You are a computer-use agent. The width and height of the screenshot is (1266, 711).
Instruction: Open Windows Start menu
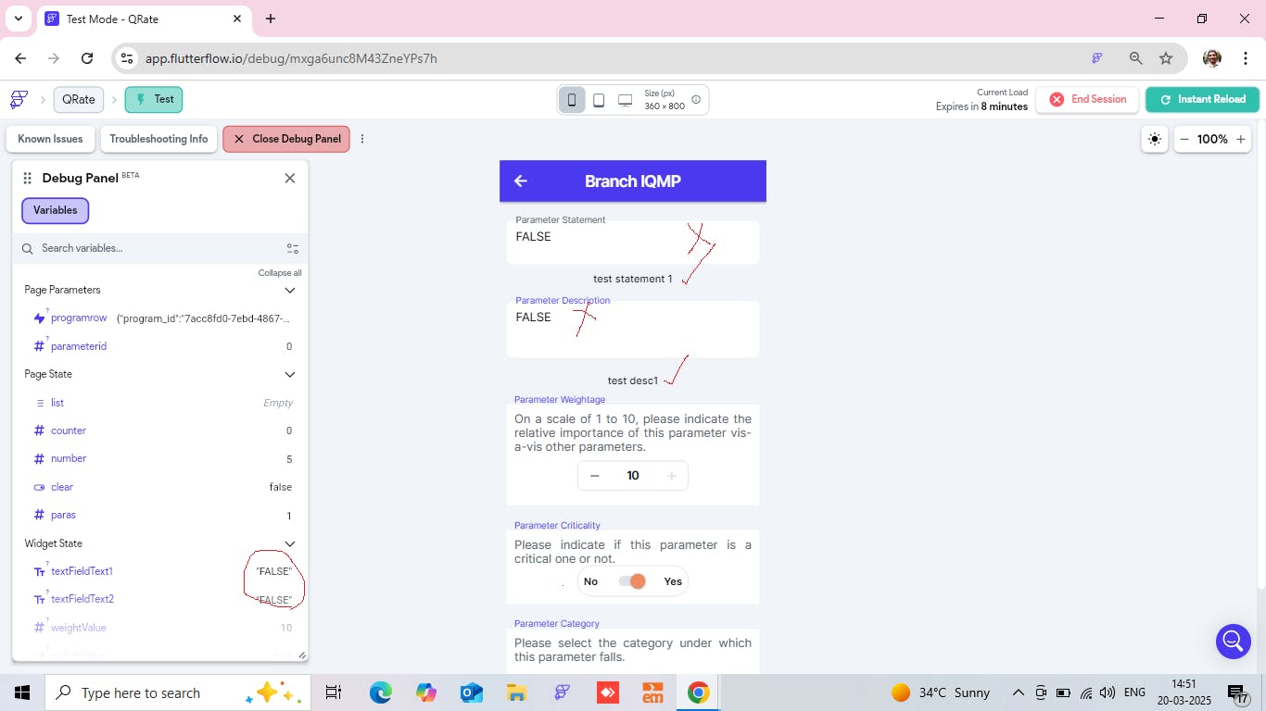coord(22,692)
